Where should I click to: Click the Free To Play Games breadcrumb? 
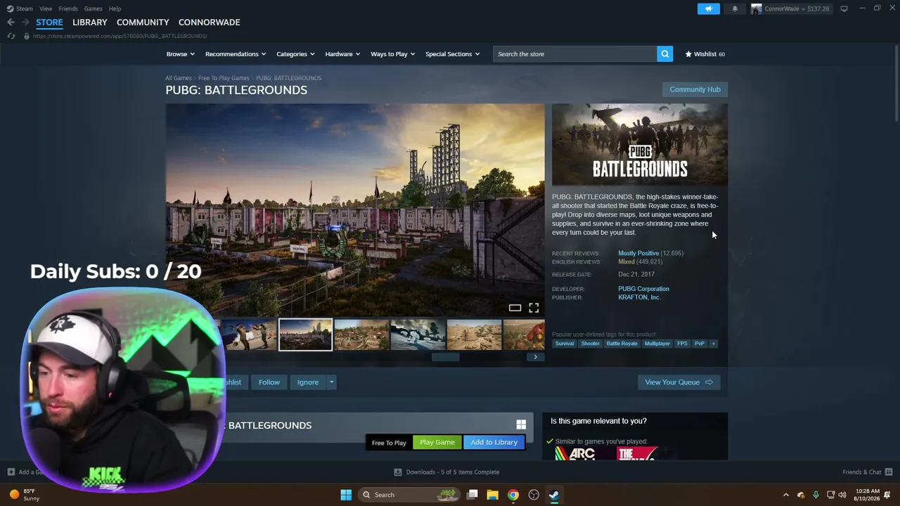coord(224,78)
